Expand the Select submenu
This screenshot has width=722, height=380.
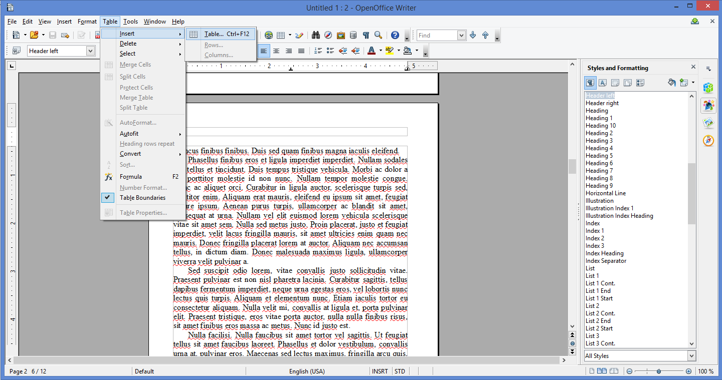pyautogui.click(x=143, y=54)
